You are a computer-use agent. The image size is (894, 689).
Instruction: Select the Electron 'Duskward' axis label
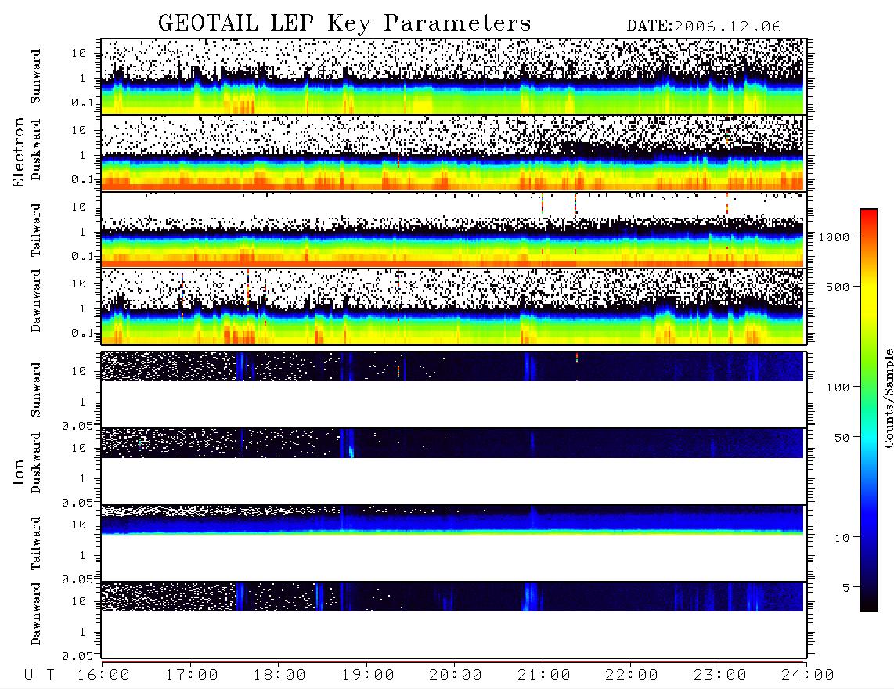(36, 150)
